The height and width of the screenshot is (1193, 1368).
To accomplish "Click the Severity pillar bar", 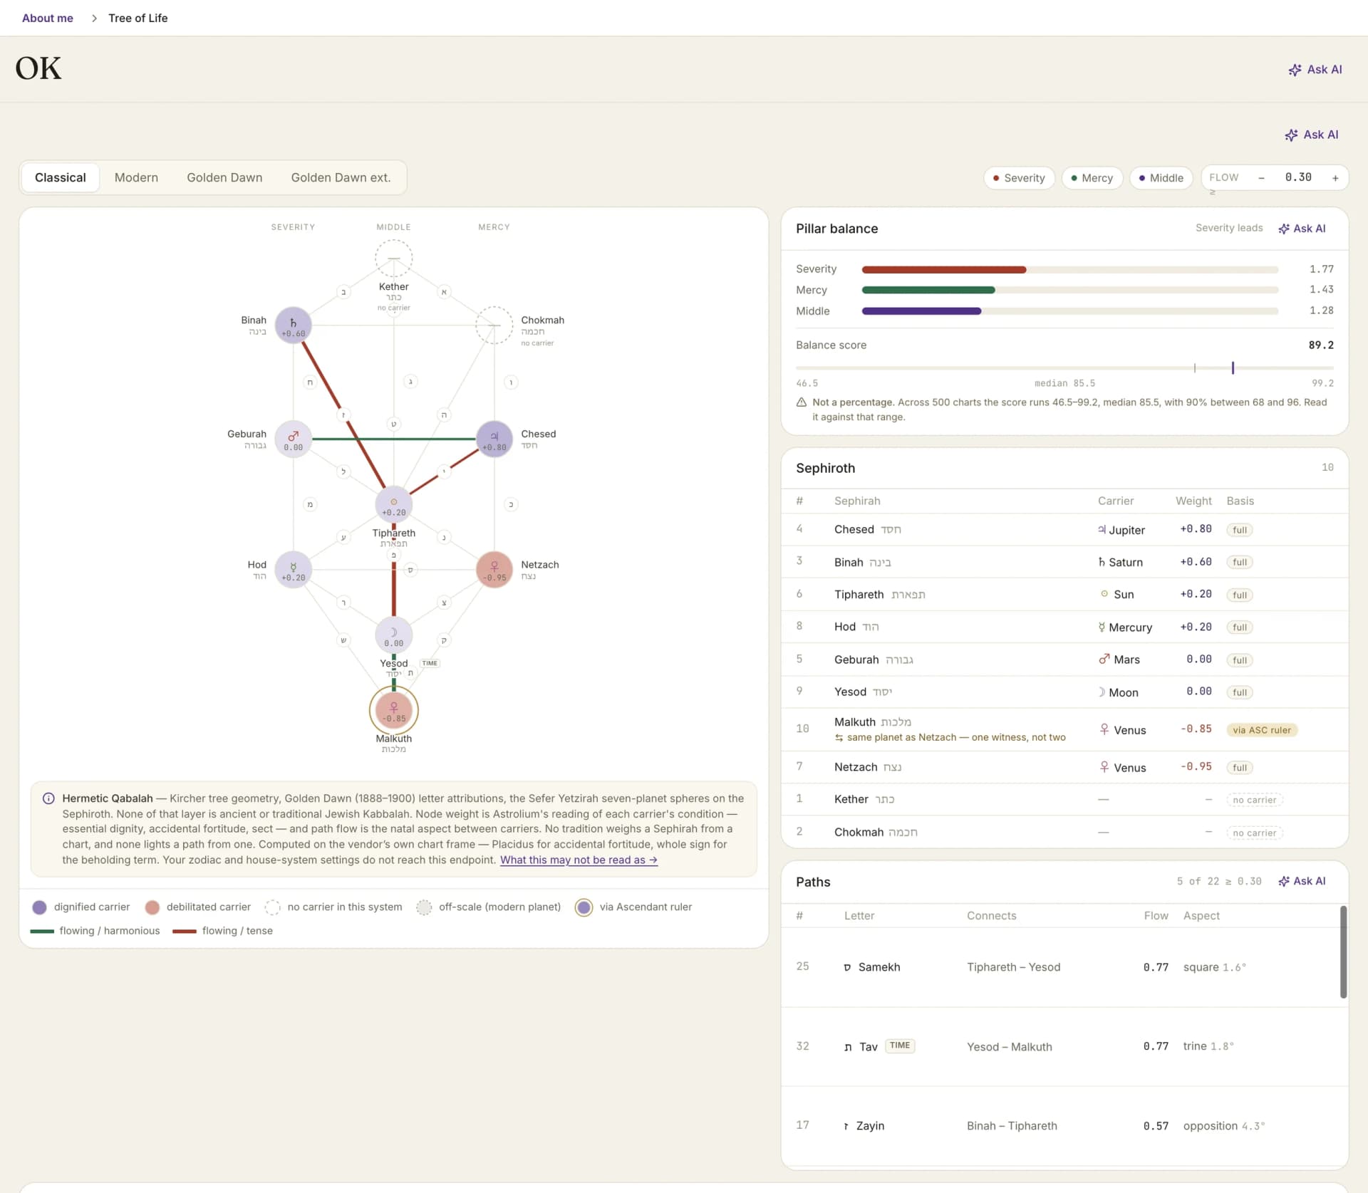I will pyautogui.click(x=1069, y=270).
